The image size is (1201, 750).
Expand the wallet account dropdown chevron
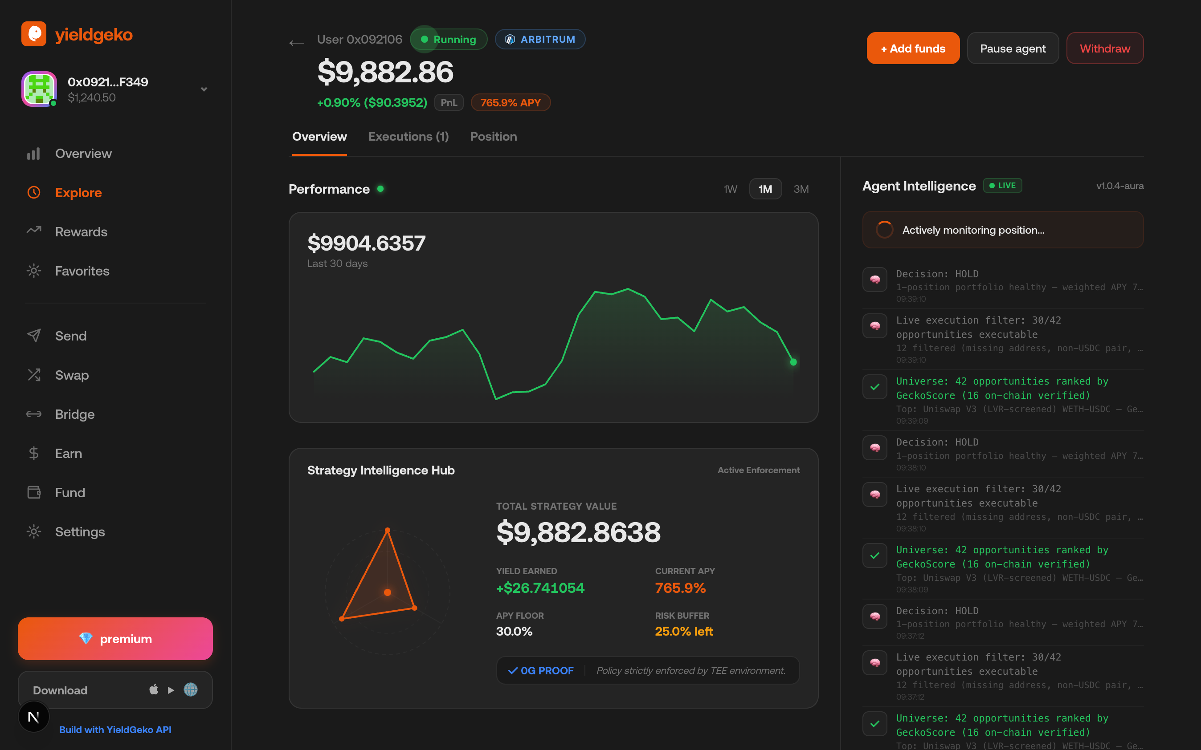click(x=204, y=89)
